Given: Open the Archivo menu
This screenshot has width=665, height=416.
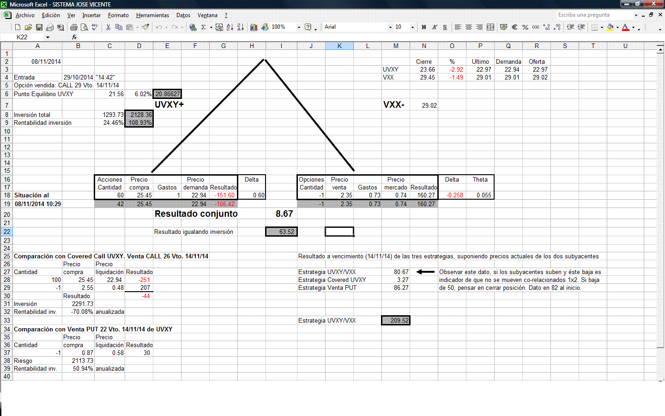Looking at the screenshot, I should click(x=25, y=15).
